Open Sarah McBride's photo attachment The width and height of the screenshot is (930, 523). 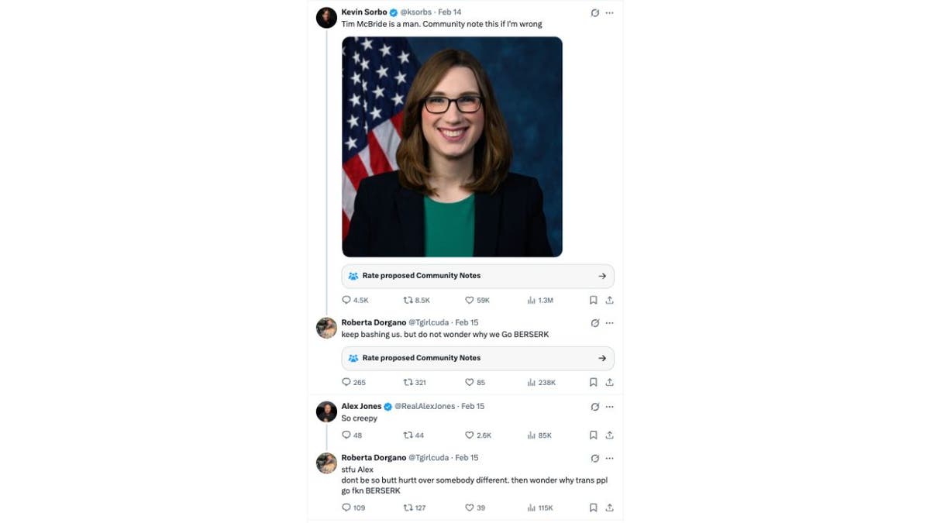coord(453,146)
